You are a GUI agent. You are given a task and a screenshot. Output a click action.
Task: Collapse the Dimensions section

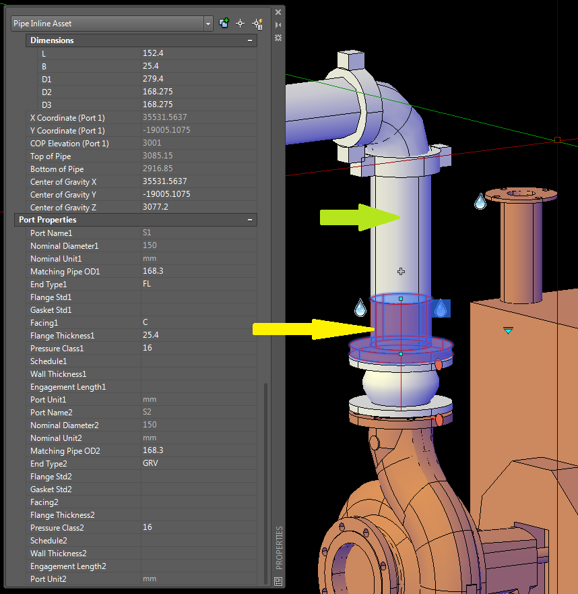pyautogui.click(x=250, y=40)
